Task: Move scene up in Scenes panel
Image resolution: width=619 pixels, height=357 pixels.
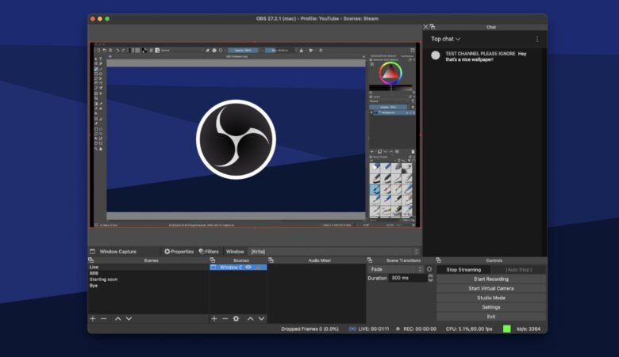Action: pos(117,318)
